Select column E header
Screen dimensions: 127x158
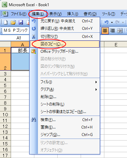tap(116, 44)
